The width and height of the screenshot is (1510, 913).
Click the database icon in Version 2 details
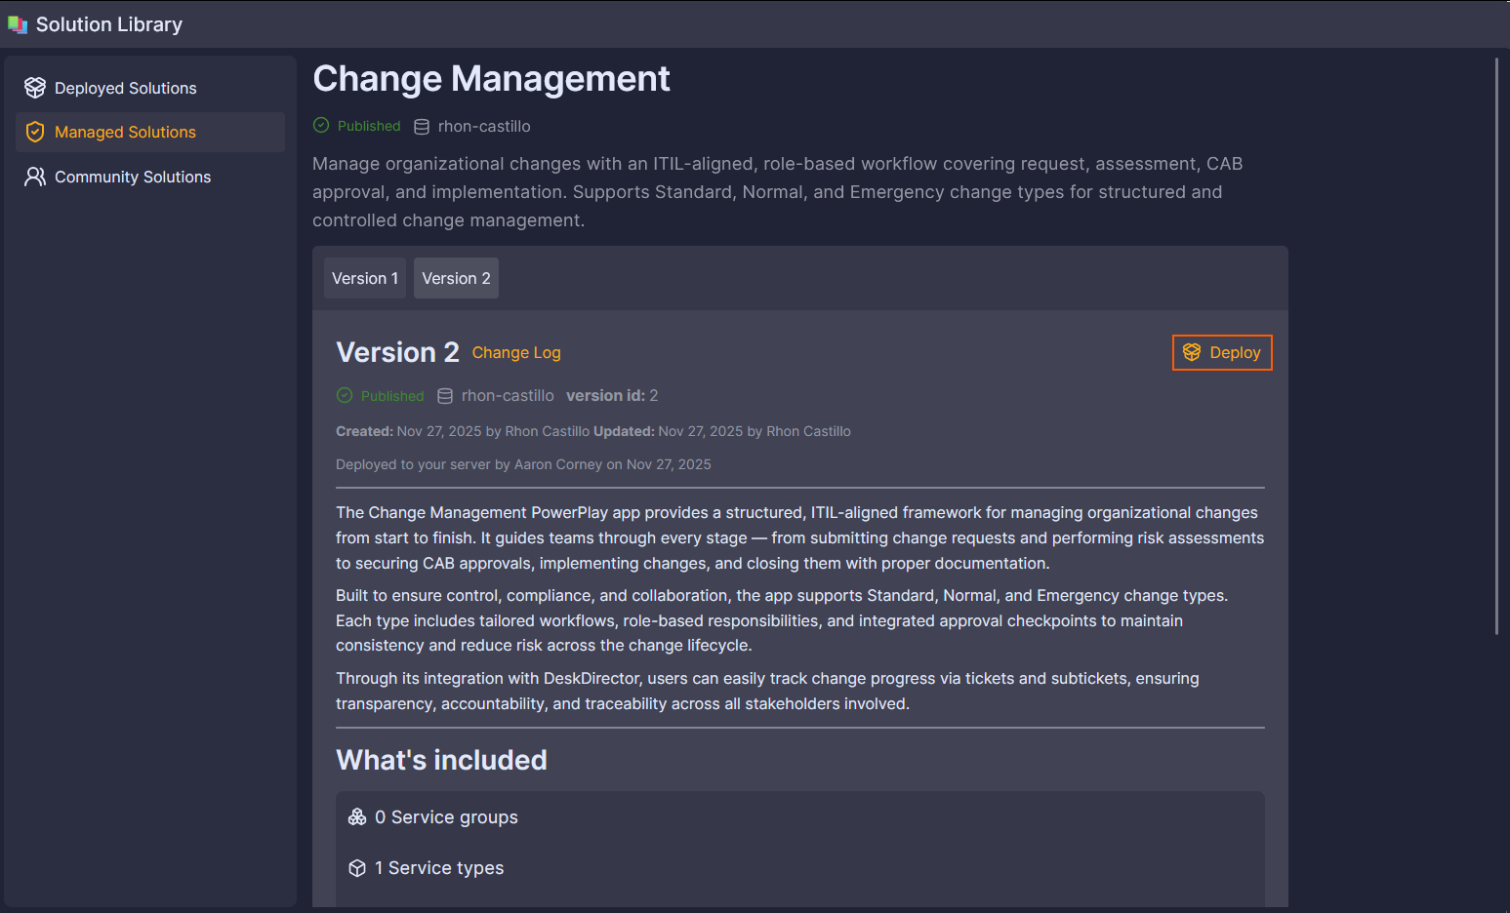click(x=445, y=396)
